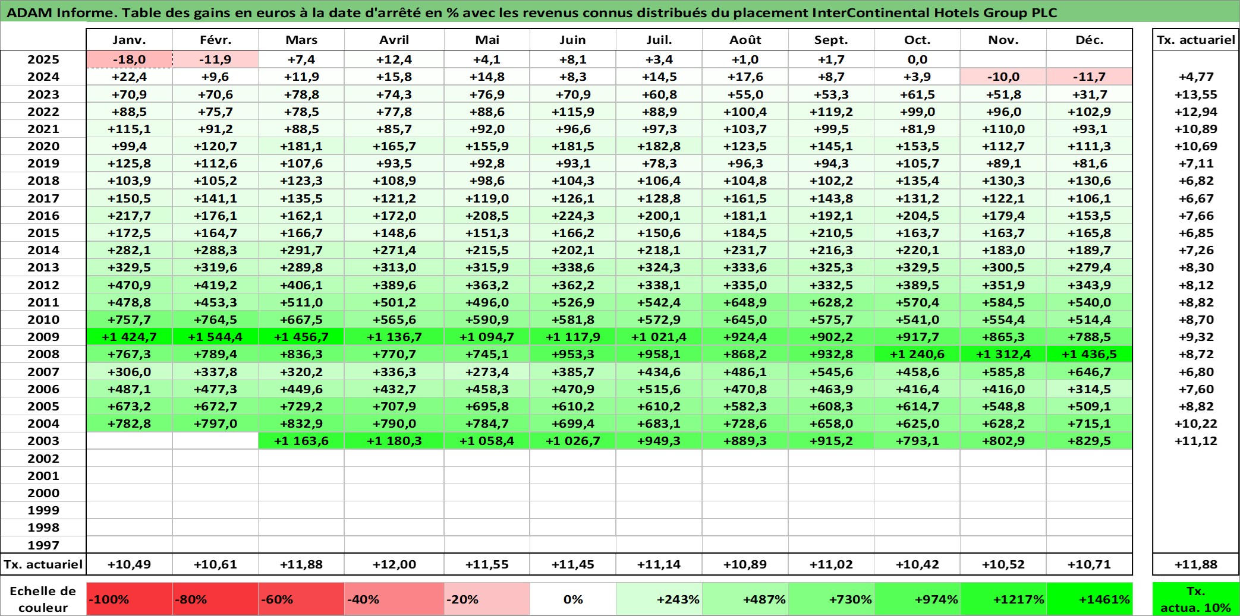Select the +1 544,4 cell in 2009
Image resolution: width=1240 pixels, height=616 pixels.
tap(215, 337)
